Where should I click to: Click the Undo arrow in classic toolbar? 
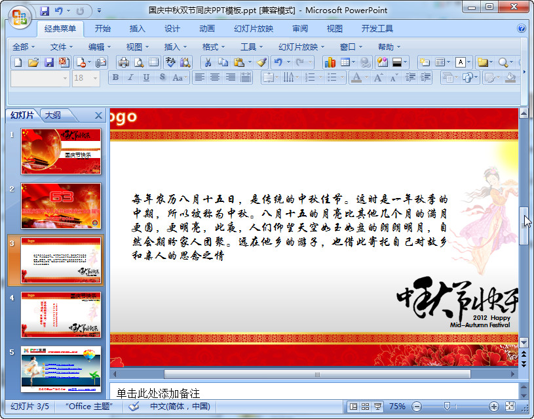(x=278, y=62)
